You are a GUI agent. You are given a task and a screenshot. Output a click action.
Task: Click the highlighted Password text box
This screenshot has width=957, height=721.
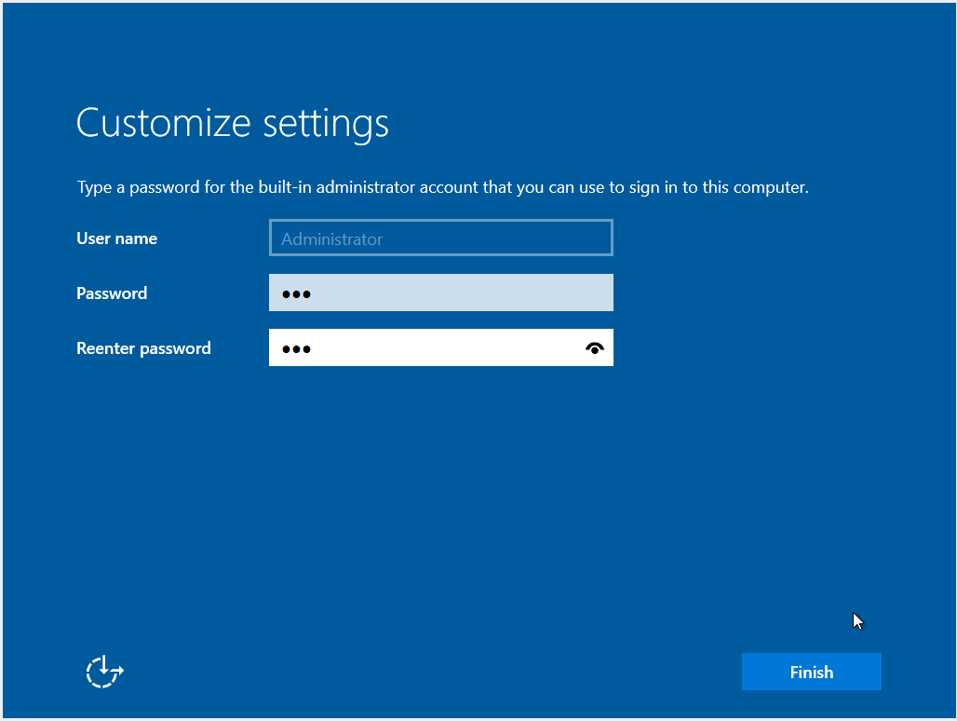[440, 292]
